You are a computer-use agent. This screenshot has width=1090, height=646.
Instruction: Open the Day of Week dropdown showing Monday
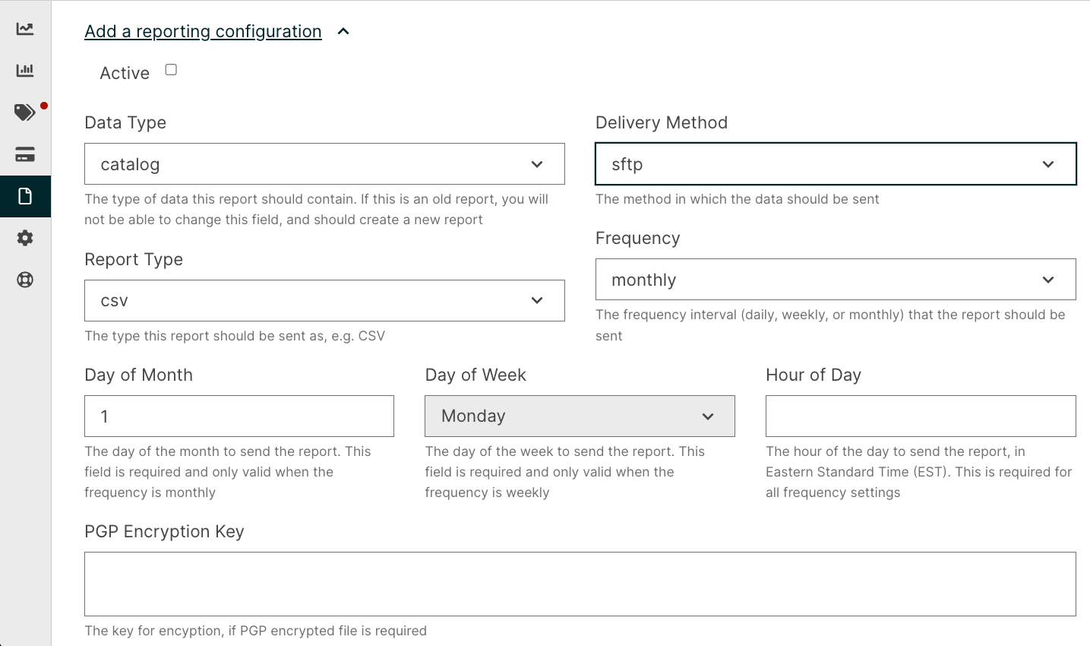[580, 416]
